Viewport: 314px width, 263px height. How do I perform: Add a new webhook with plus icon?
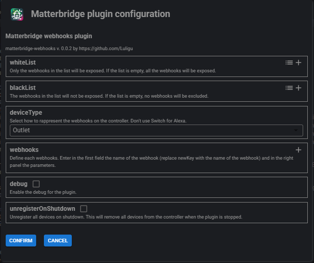click(x=299, y=150)
